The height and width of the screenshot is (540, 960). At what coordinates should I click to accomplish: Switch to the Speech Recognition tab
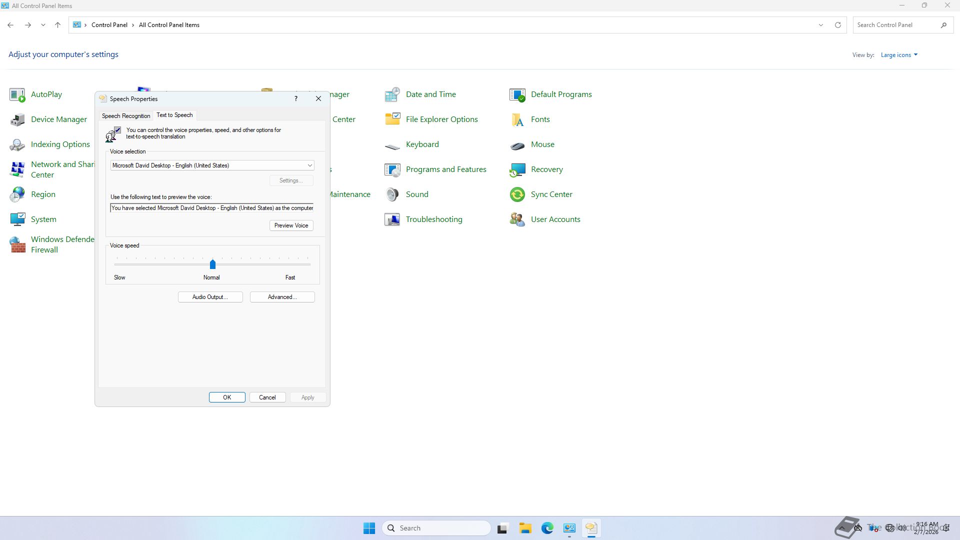tap(126, 116)
